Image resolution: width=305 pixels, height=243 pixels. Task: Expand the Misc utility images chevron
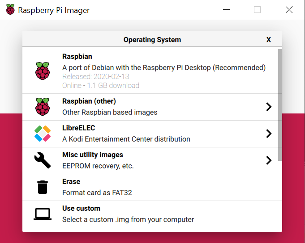[269, 160]
